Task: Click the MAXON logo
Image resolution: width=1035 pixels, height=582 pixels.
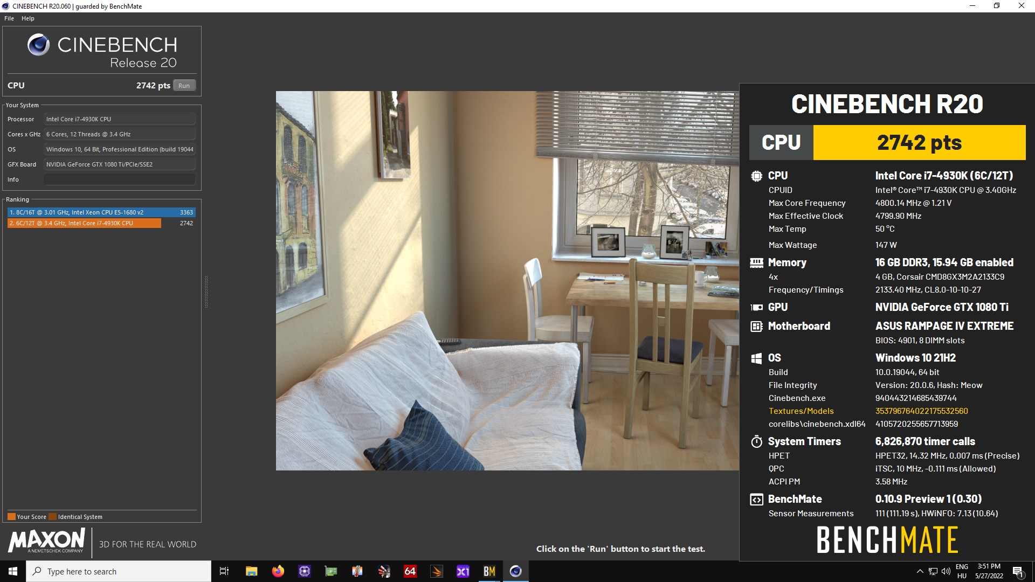Action: point(47,541)
